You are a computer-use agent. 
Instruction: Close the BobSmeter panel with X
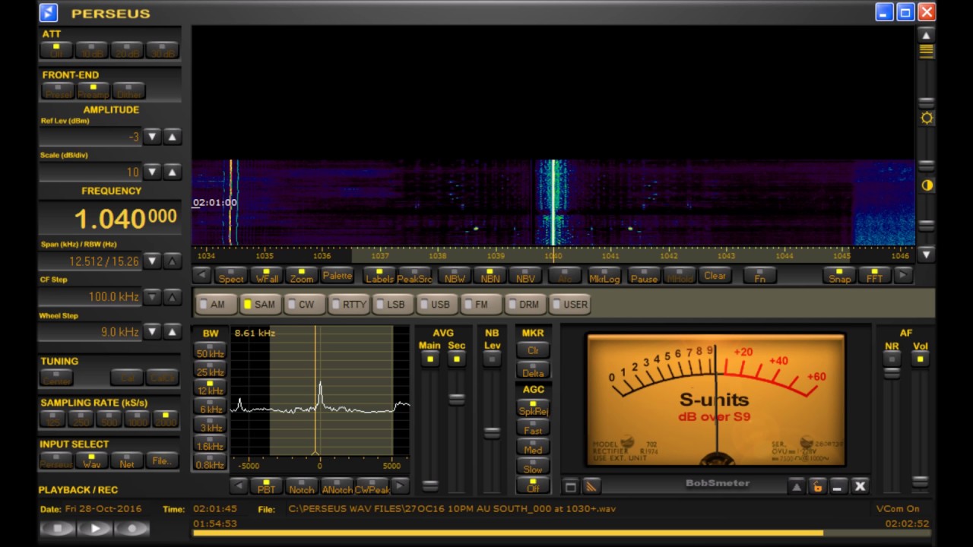[x=860, y=486]
